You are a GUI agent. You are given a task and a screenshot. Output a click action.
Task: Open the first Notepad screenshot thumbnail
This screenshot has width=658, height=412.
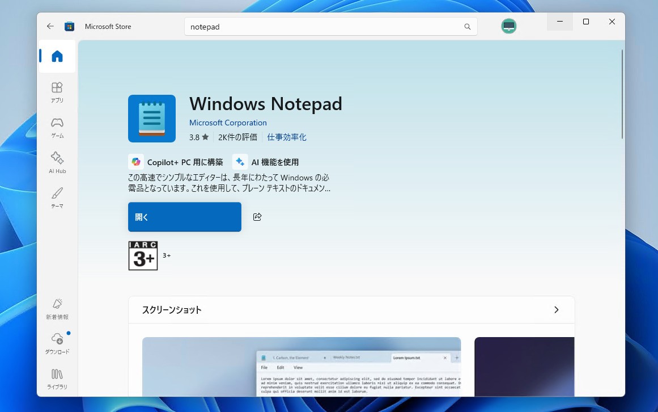click(x=301, y=367)
